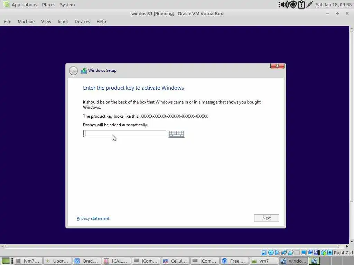Click the Linux Mint menu logo icon

pos(6,4)
